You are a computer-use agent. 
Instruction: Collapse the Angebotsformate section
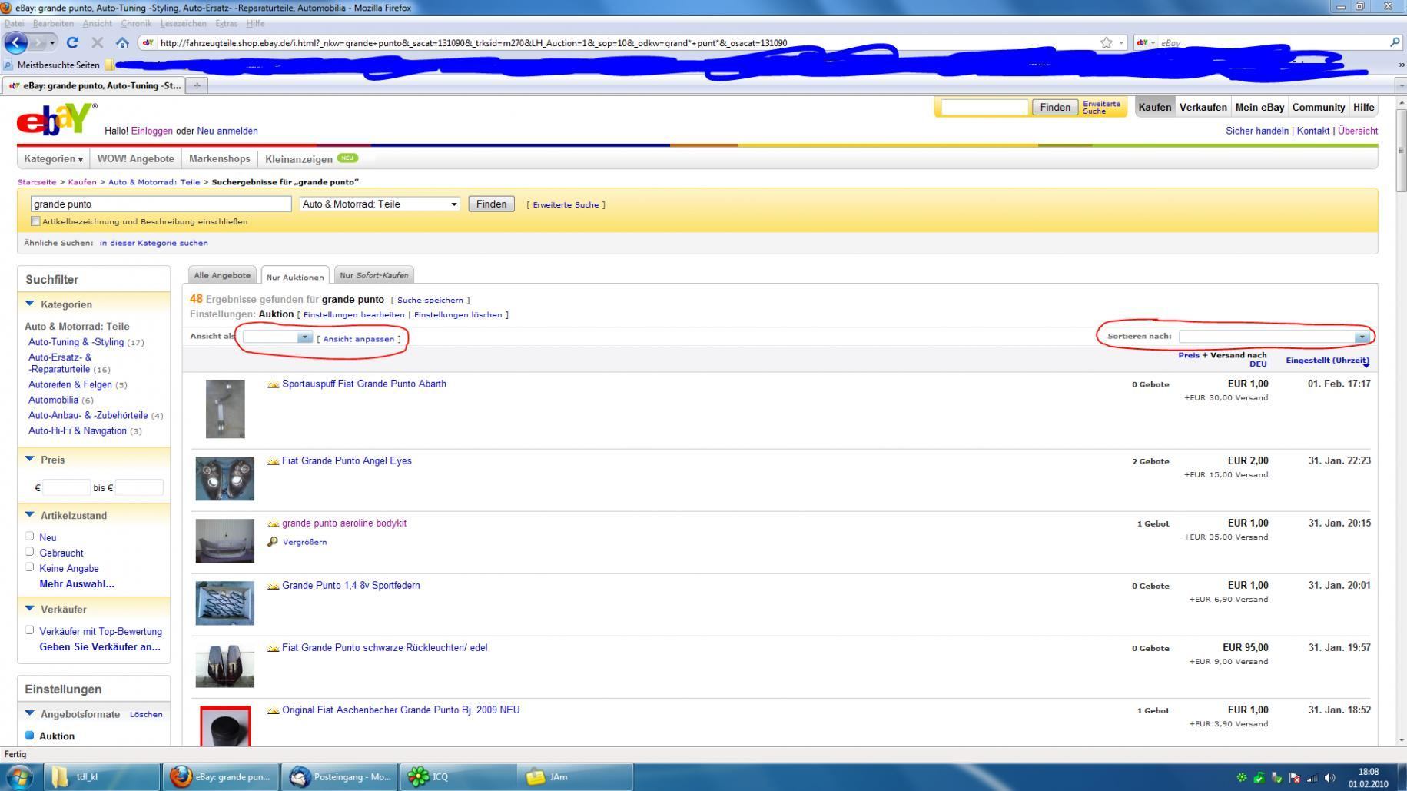pos(30,713)
